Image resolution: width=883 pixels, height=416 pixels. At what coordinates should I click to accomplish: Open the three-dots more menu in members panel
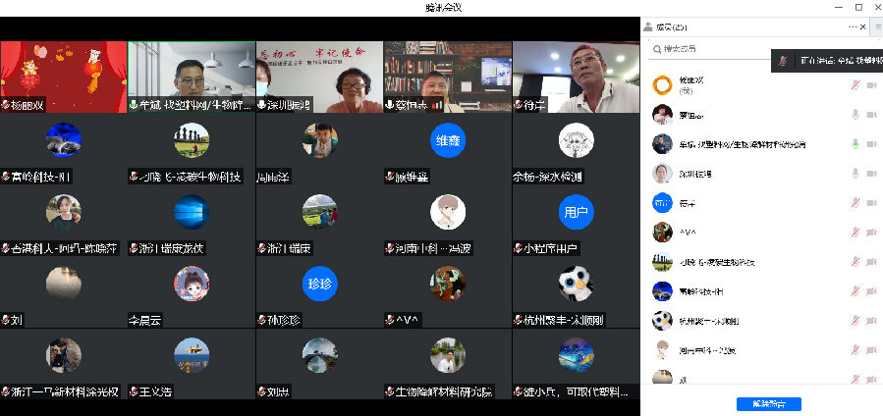pyautogui.click(x=853, y=27)
